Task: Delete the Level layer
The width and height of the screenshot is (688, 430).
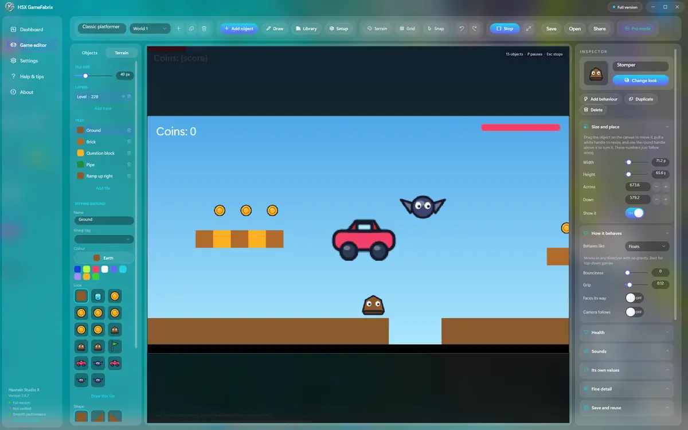Action: point(130,96)
